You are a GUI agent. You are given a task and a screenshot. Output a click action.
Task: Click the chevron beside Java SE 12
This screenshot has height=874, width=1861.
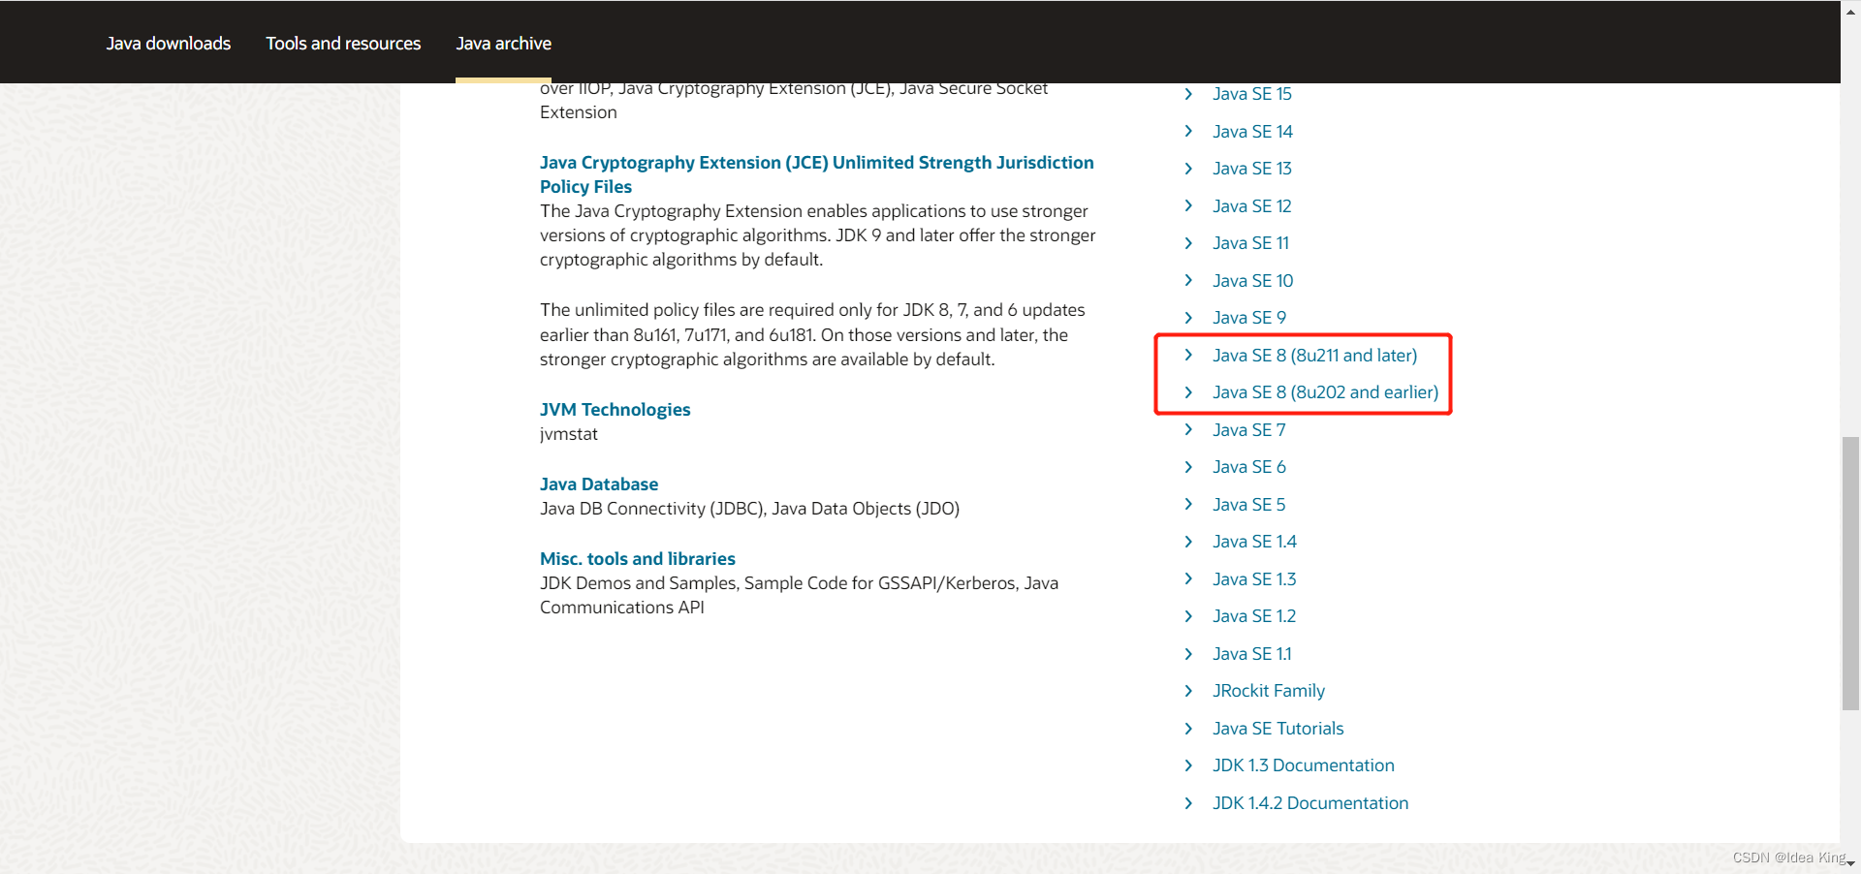point(1188,206)
